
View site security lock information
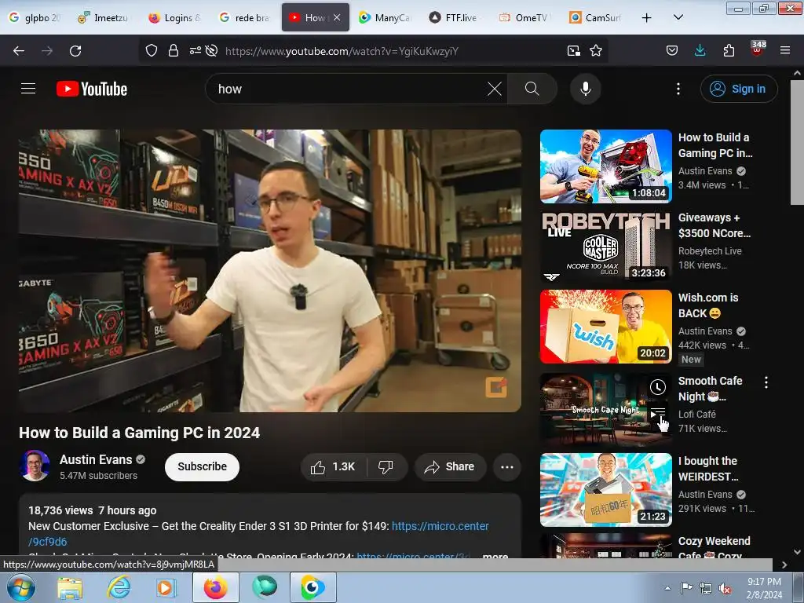[x=174, y=50]
